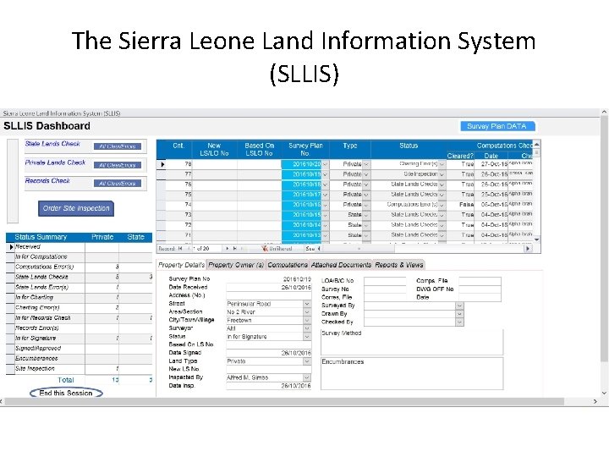
Task: Select 'Computations Error(s)' status summary row
Action: 80,267
